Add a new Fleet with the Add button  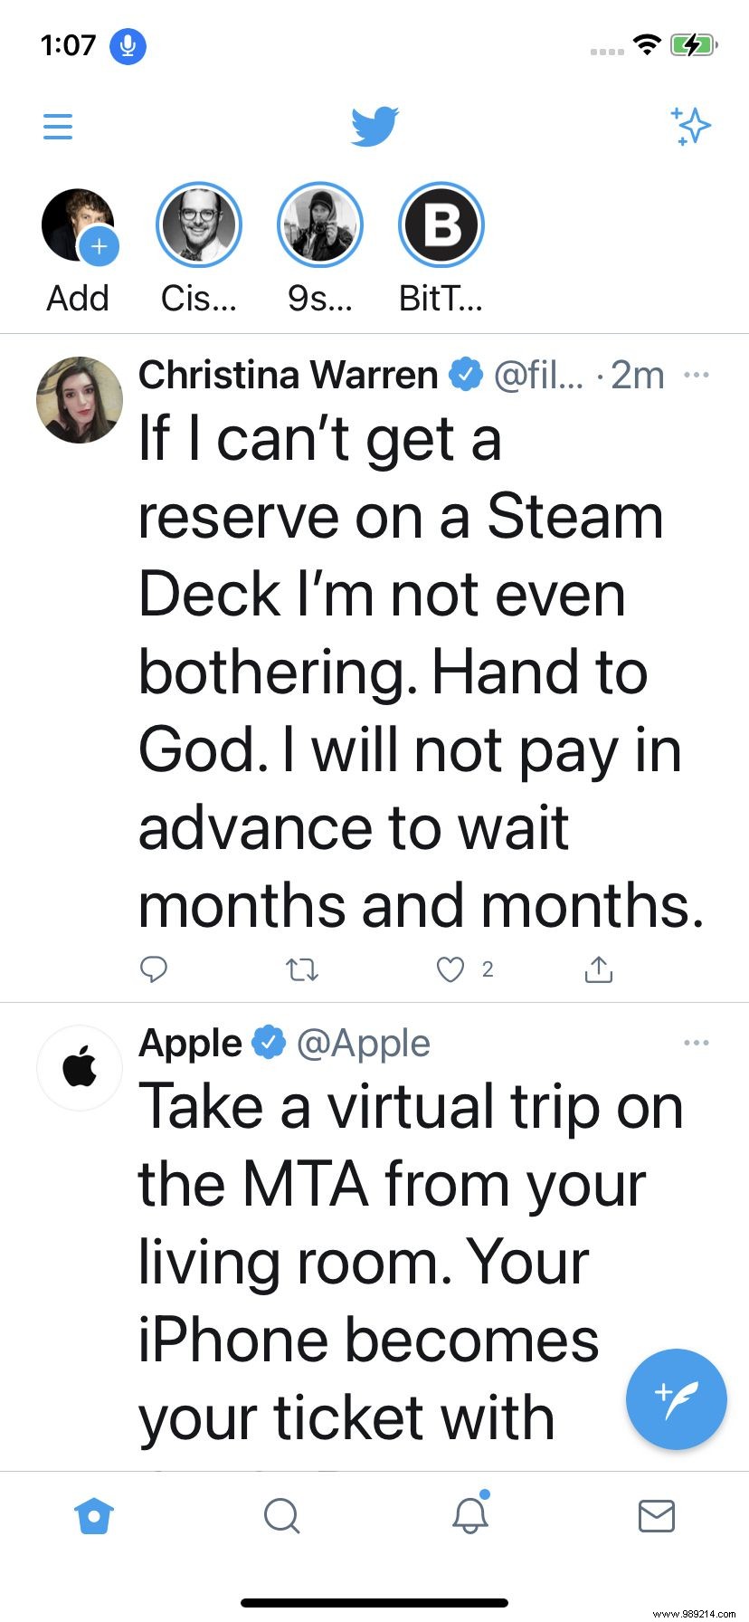(x=78, y=224)
